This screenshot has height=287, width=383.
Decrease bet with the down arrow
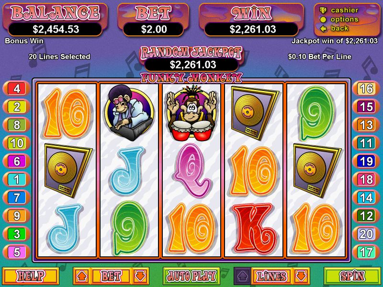(140, 276)
